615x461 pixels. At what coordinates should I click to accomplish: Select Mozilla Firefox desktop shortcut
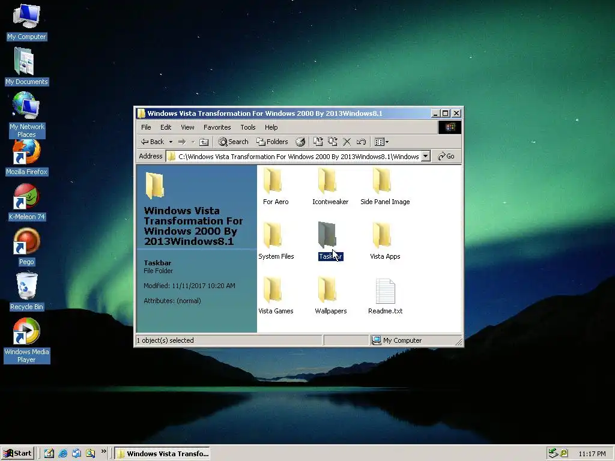(26, 158)
